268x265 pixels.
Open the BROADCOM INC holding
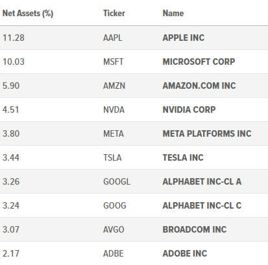coord(195,229)
